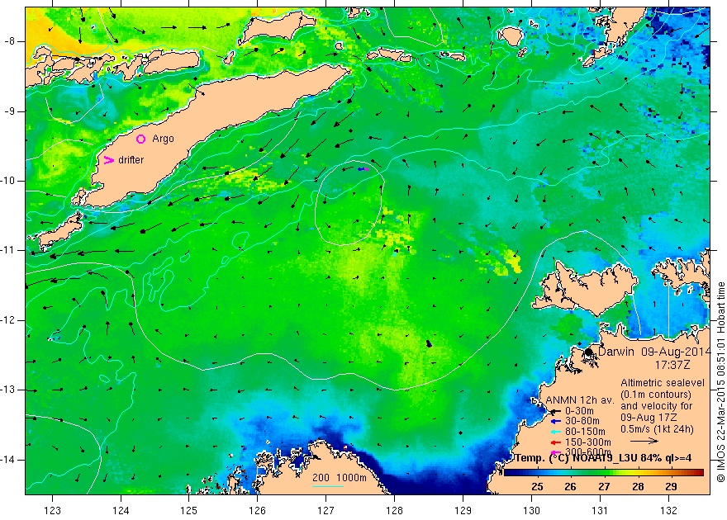
Task: Click the blue 30-80m legend arrow
Action: [555, 422]
